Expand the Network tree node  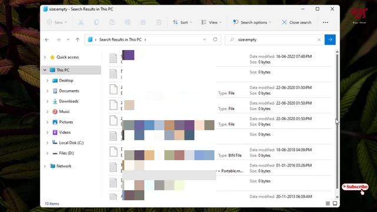click(x=45, y=166)
